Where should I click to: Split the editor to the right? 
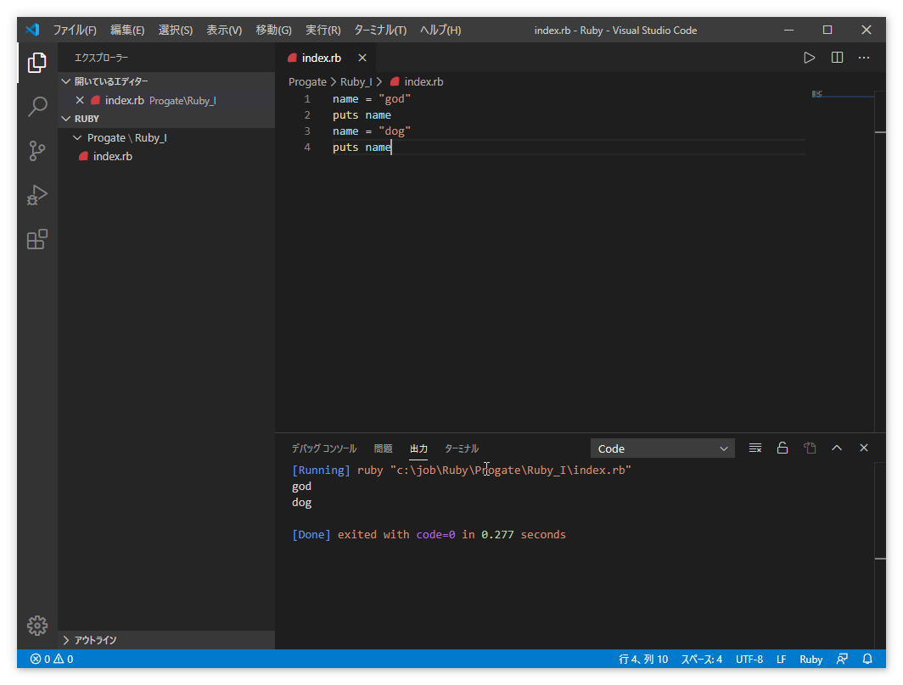click(x=837, y=58)
